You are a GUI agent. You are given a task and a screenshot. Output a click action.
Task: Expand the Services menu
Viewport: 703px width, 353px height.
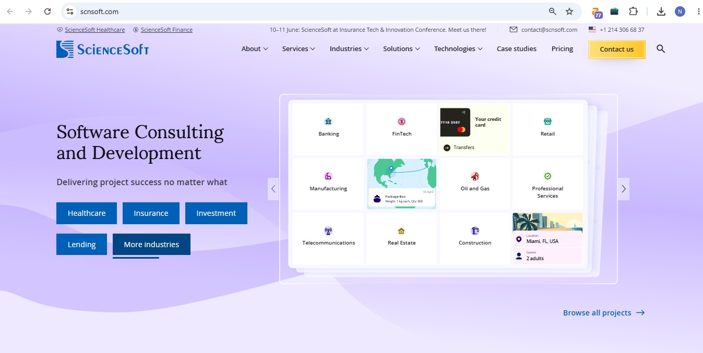299,49
